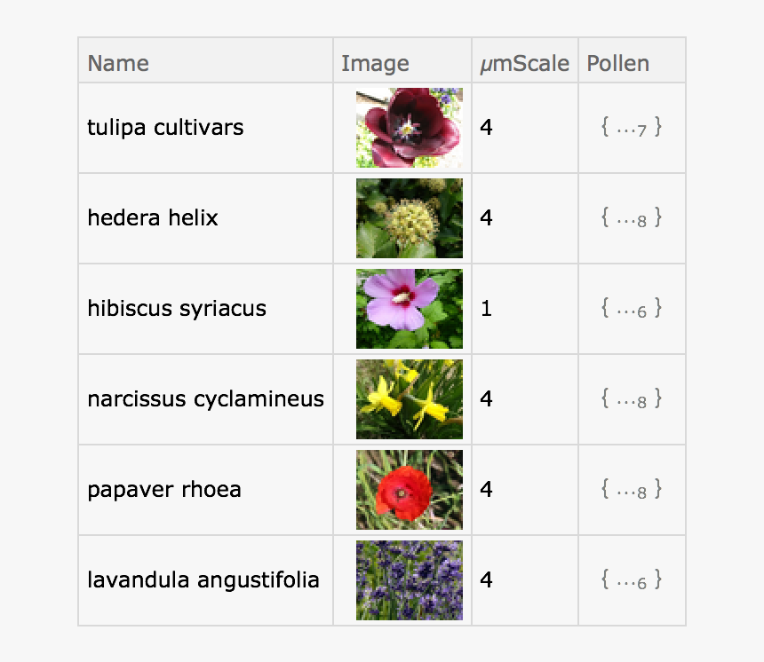Expand the Pollen list for tulipa cultivars
The width and height of the screenshot is (764, 662).
[x=632, y=128]
